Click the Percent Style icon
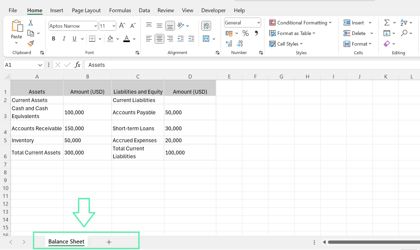 (x=246, y=33)
